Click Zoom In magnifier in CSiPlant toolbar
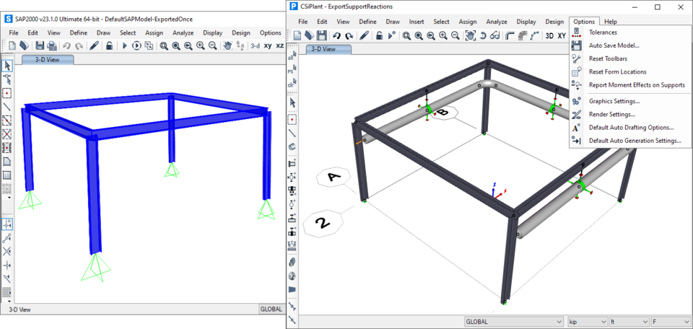The image size is (693, 329). coord(443,36)
